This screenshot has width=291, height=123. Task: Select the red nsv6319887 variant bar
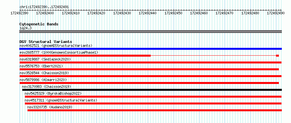pos(150,62)
